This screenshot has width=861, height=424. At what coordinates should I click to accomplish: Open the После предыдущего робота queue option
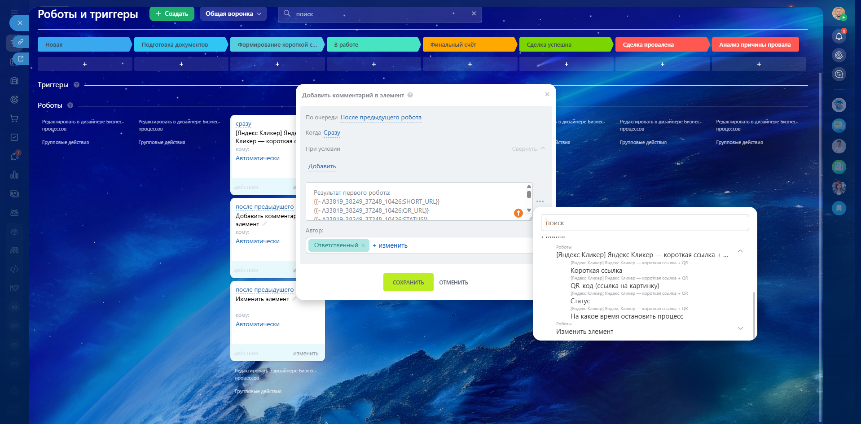(x=381, y=118)
